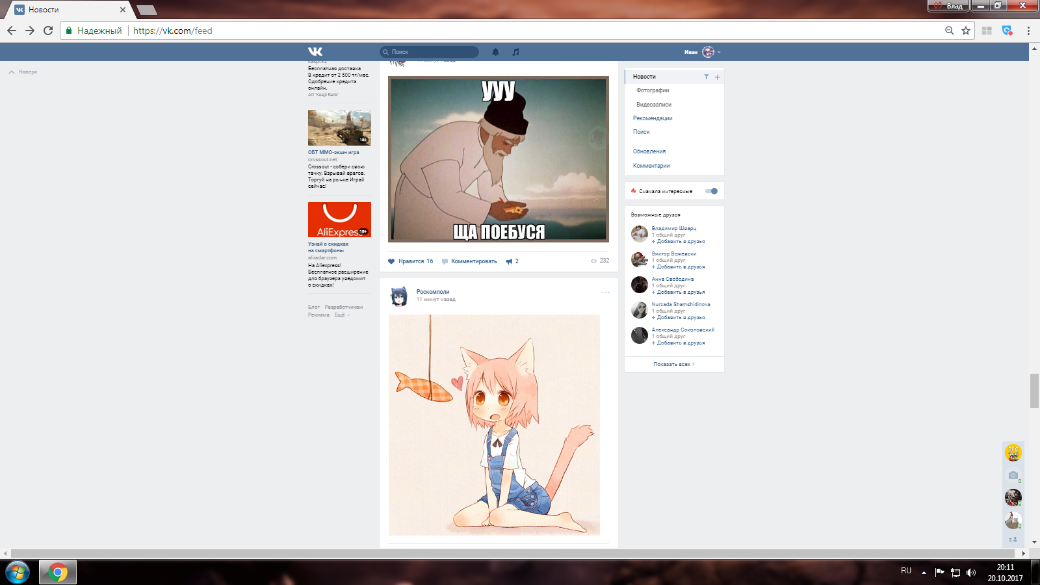The height and width of the screenshot is (585, 1040).
Task: Click the VK logo in the header
Action: (315, 52)
